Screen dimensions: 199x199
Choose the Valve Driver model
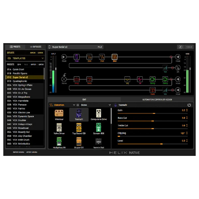point(59,129)
